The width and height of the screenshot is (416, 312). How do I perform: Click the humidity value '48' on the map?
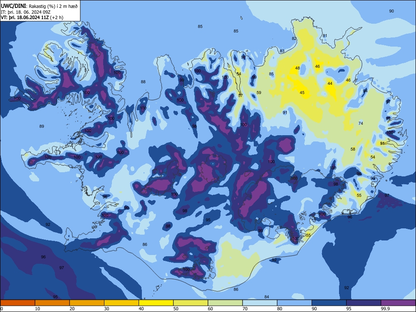(297, 68)
